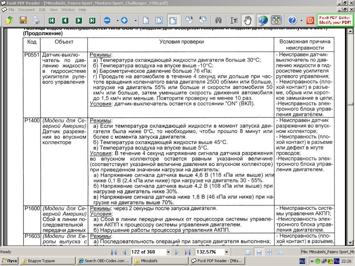Viewport: 355px width, 266px height.
Task: Expand the page number dropdown
Action: click(x=168, y=252)
